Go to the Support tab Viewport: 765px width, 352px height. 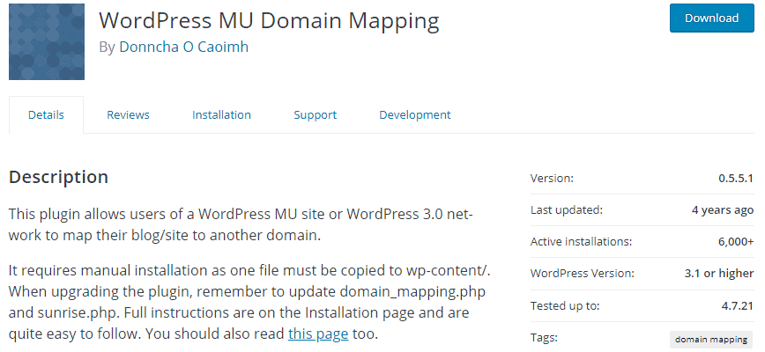(316, 115)
